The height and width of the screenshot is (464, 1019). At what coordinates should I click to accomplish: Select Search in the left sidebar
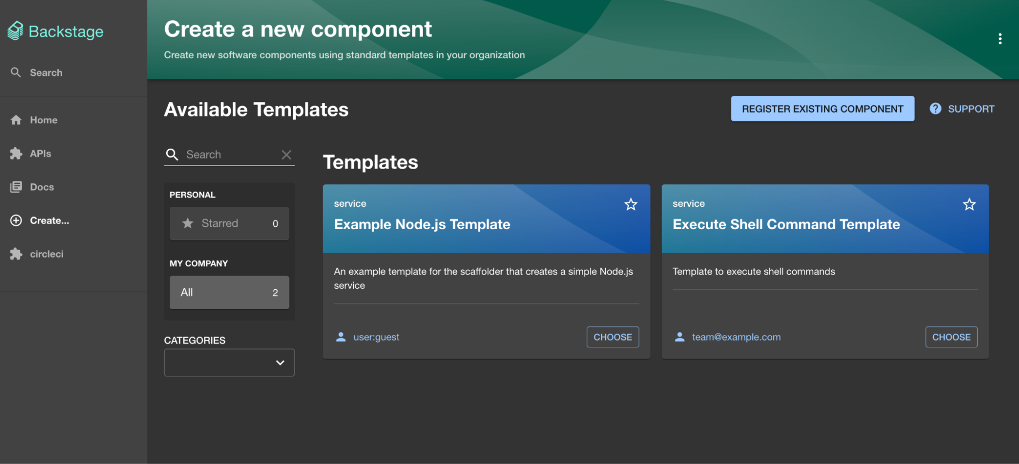click(46, 72)
